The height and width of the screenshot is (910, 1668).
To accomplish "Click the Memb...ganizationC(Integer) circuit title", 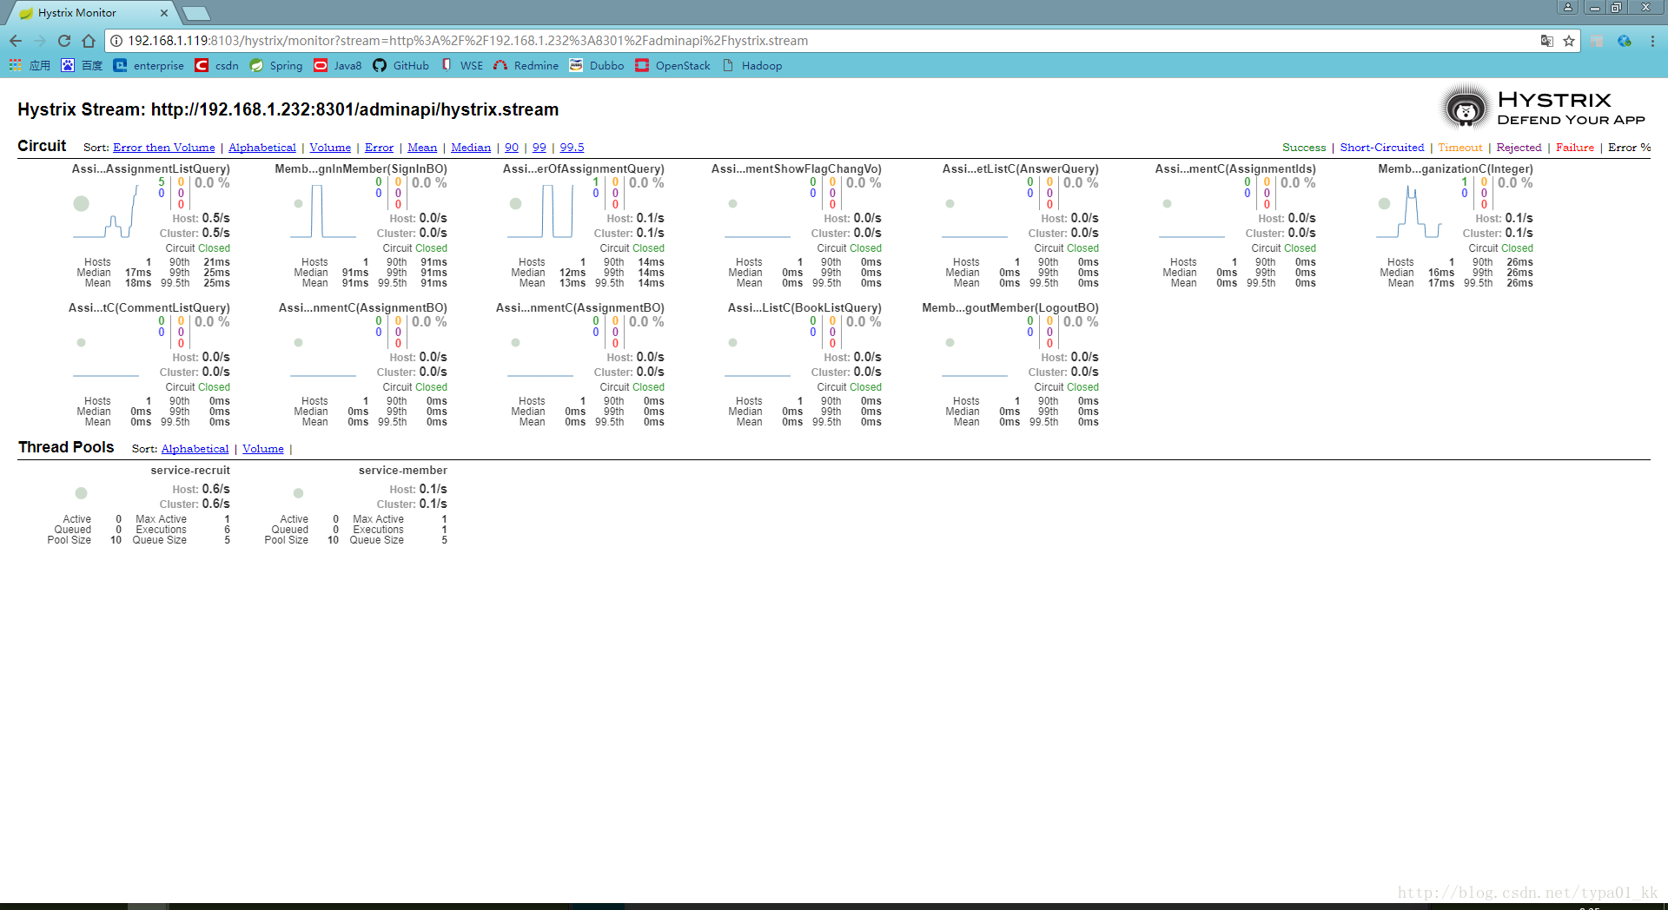I will (x=1456, y=168).
